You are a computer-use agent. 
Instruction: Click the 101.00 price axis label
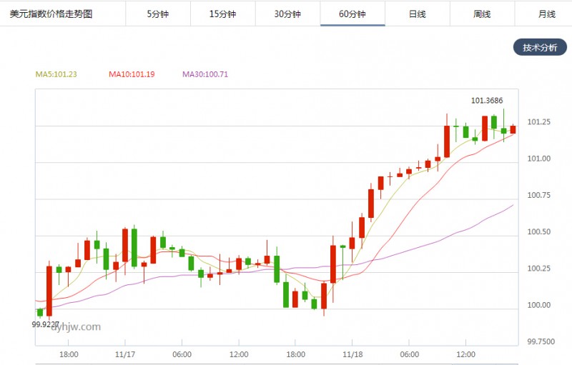click(x=539, y=159)
